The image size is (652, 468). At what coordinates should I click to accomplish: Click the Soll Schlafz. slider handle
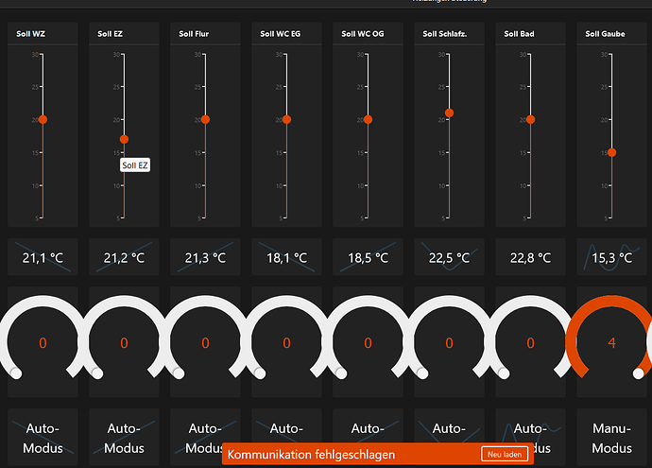449,113
